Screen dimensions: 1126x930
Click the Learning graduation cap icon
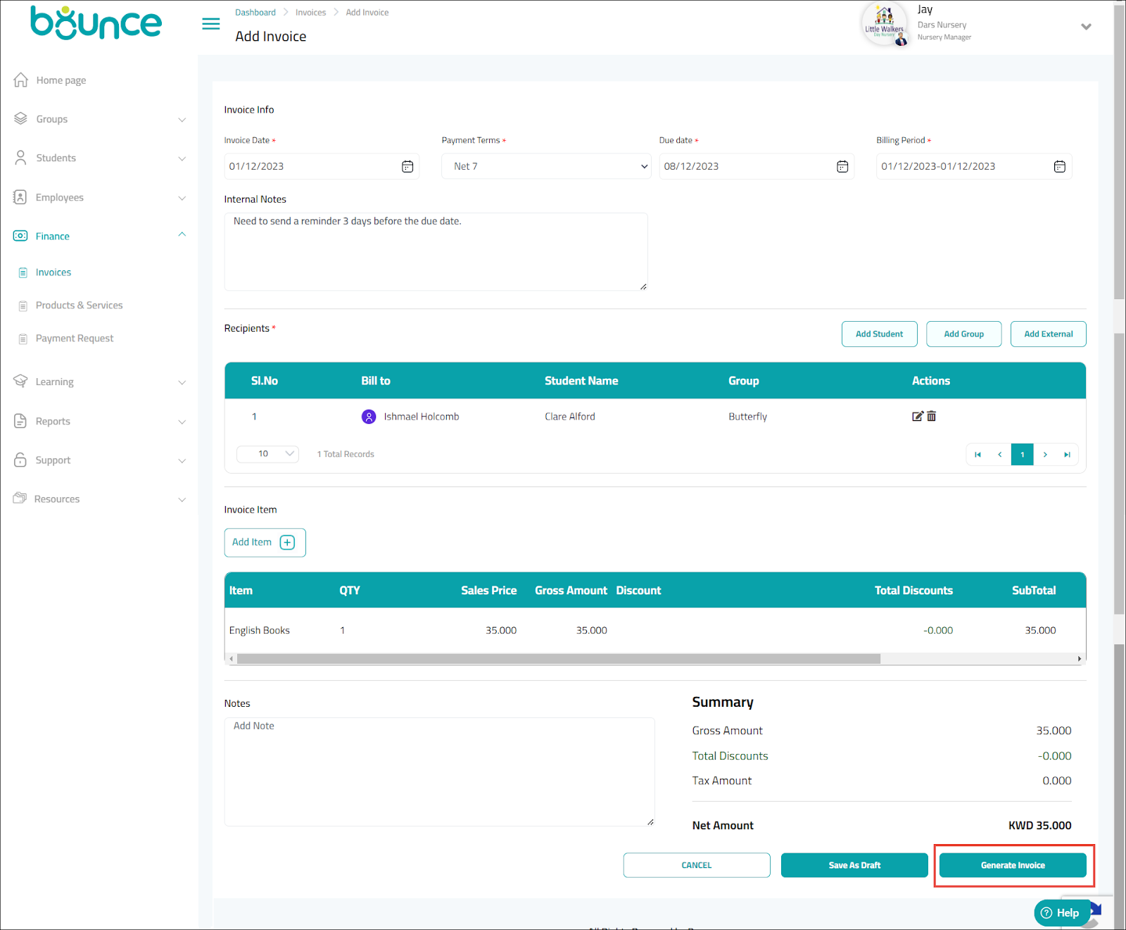pyautogui.click(x=20, y=381)
